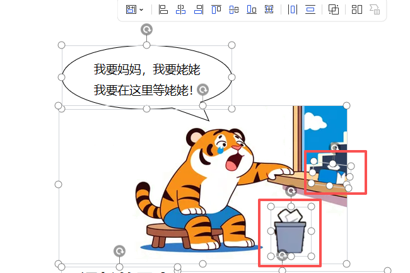
Task: Align selected objects to the right
Action: [x=199, y=9]
